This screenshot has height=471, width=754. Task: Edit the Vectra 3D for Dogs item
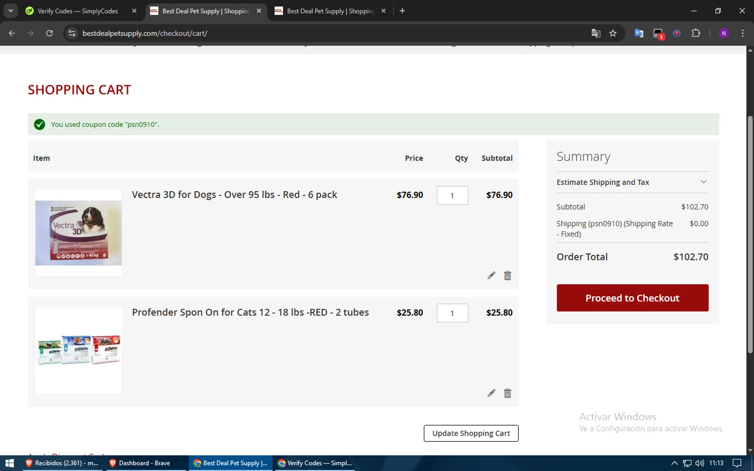click(491, 275)
